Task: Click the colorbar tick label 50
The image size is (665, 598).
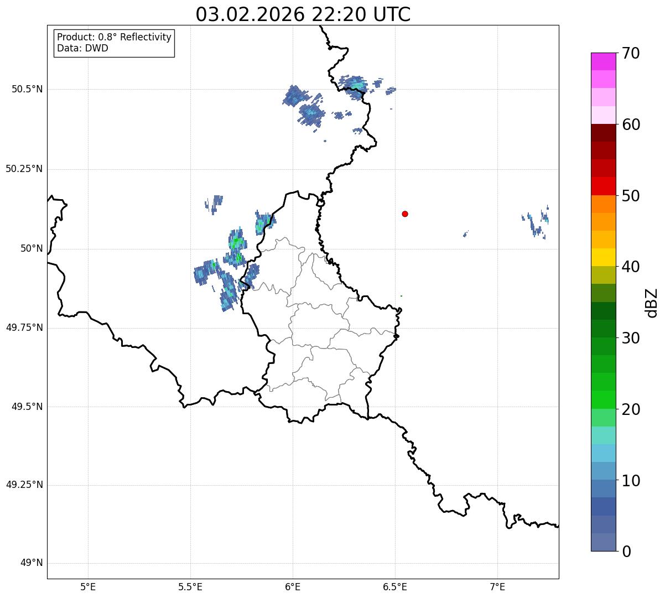Action: point(631,196)
